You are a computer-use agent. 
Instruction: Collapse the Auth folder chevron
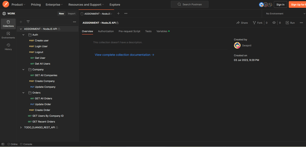click(x=24, y=35)
